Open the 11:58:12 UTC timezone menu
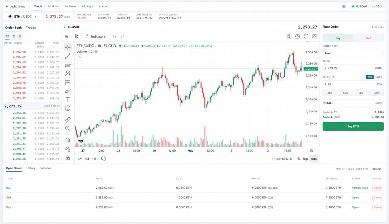389x224 pixels. tap(282, 159)
